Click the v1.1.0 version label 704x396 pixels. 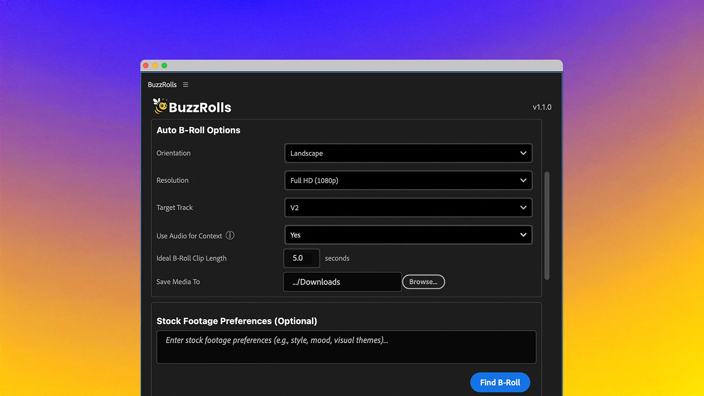tap(542, 107)
